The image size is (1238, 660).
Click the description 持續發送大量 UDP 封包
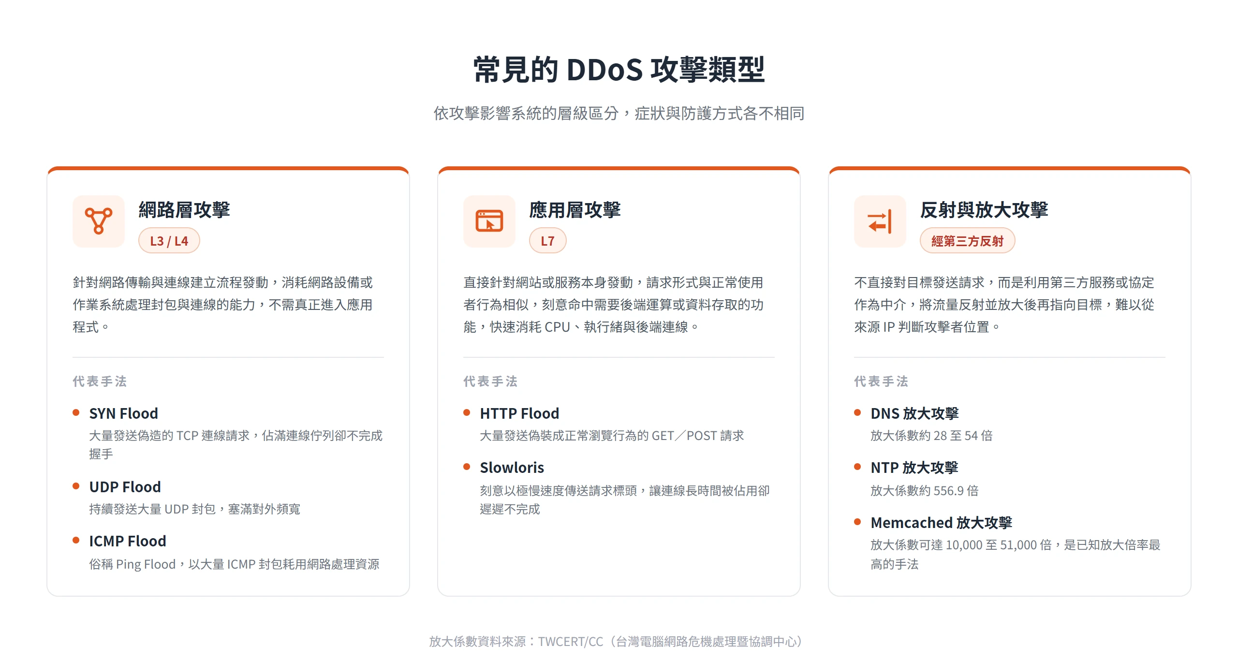coord(195,509)
